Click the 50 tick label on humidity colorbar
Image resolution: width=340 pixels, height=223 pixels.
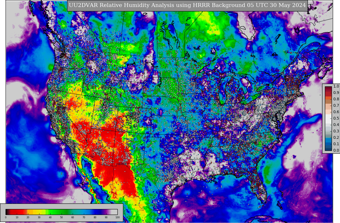click(62, 217)
